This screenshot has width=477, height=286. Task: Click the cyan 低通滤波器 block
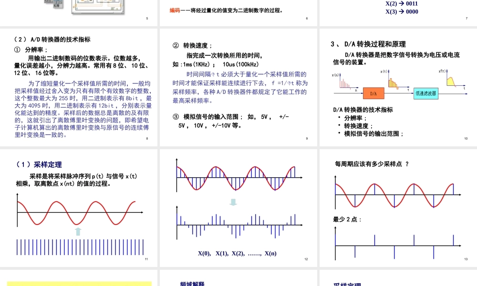426,93
